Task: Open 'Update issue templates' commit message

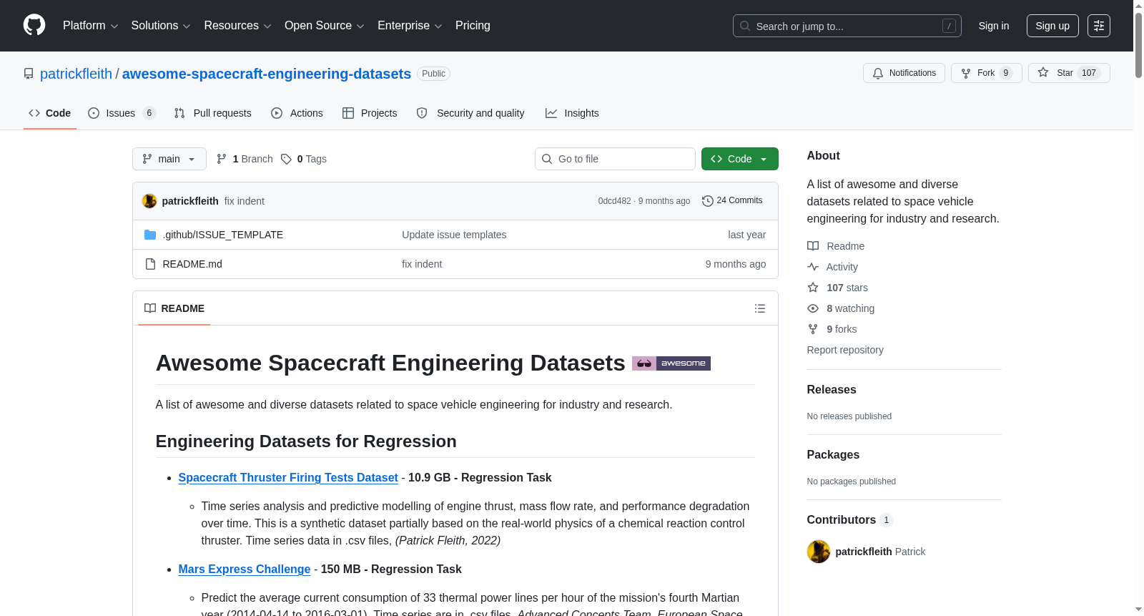Action: [454, 235]
